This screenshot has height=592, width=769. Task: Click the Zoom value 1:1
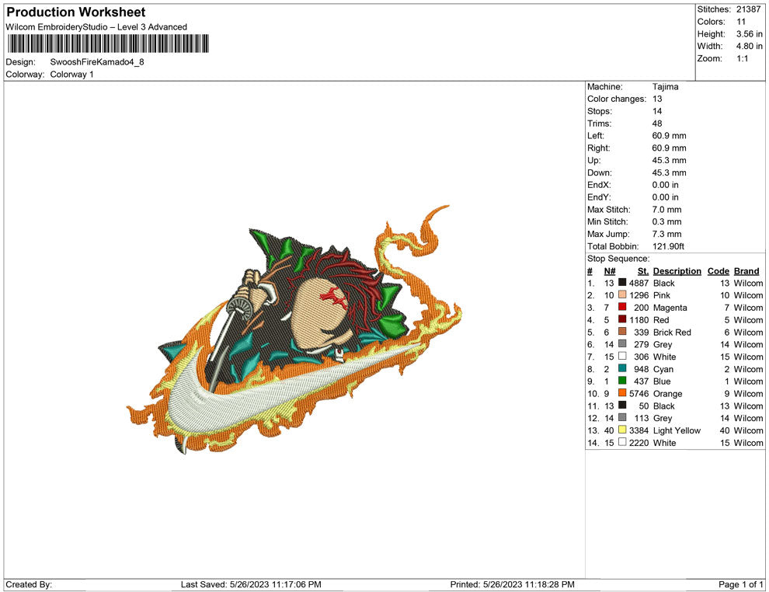tap(742, 58)
